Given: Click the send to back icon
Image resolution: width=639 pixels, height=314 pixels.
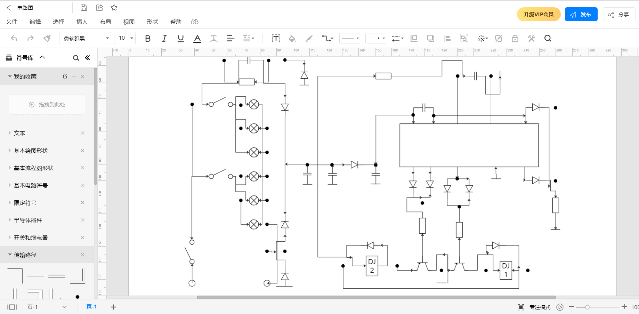Looking at the screenshot, I should click(x=431, y=38).
